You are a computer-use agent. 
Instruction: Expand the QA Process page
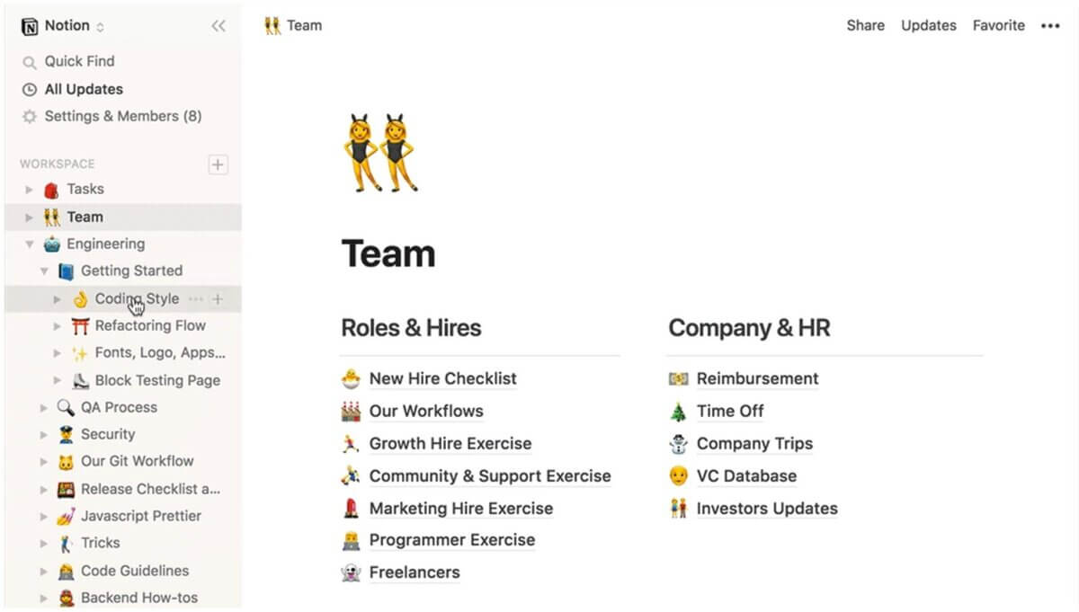click(x=44, y=408)
